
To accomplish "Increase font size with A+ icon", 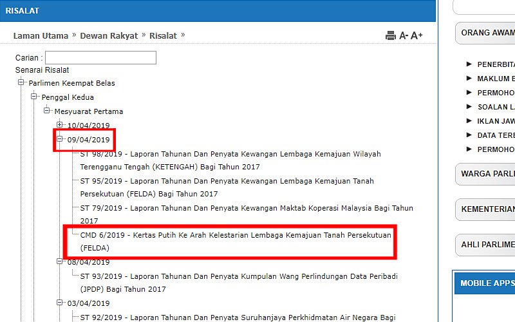I will [417, 36].
